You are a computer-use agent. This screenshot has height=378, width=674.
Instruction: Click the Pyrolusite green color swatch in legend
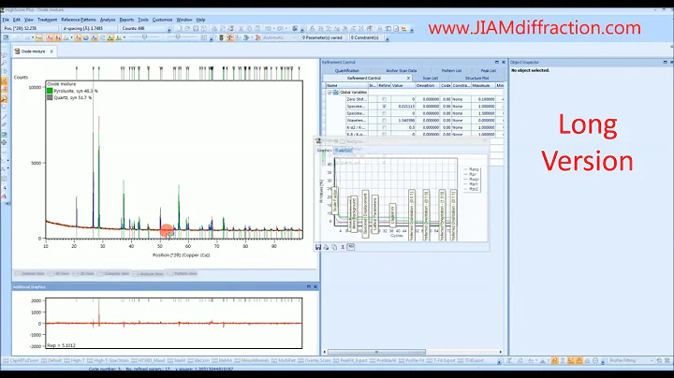(50, 91)
